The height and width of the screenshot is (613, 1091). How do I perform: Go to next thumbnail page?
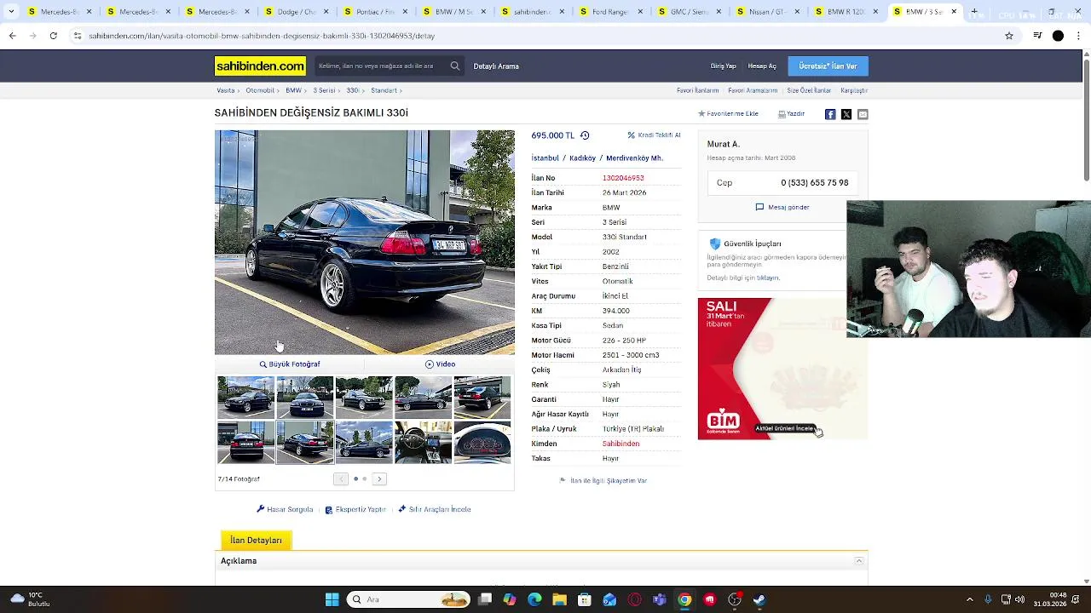coord(380,479)
